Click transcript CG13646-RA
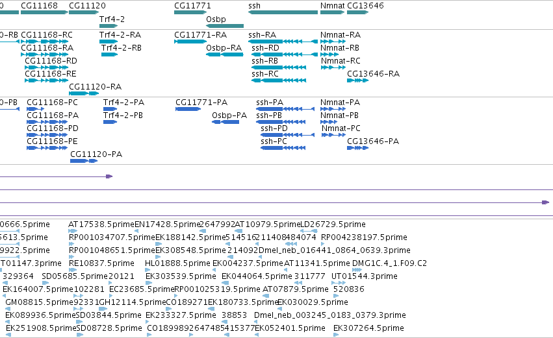The height and width of the screenshot is (338, 553). tap(374, 73)
